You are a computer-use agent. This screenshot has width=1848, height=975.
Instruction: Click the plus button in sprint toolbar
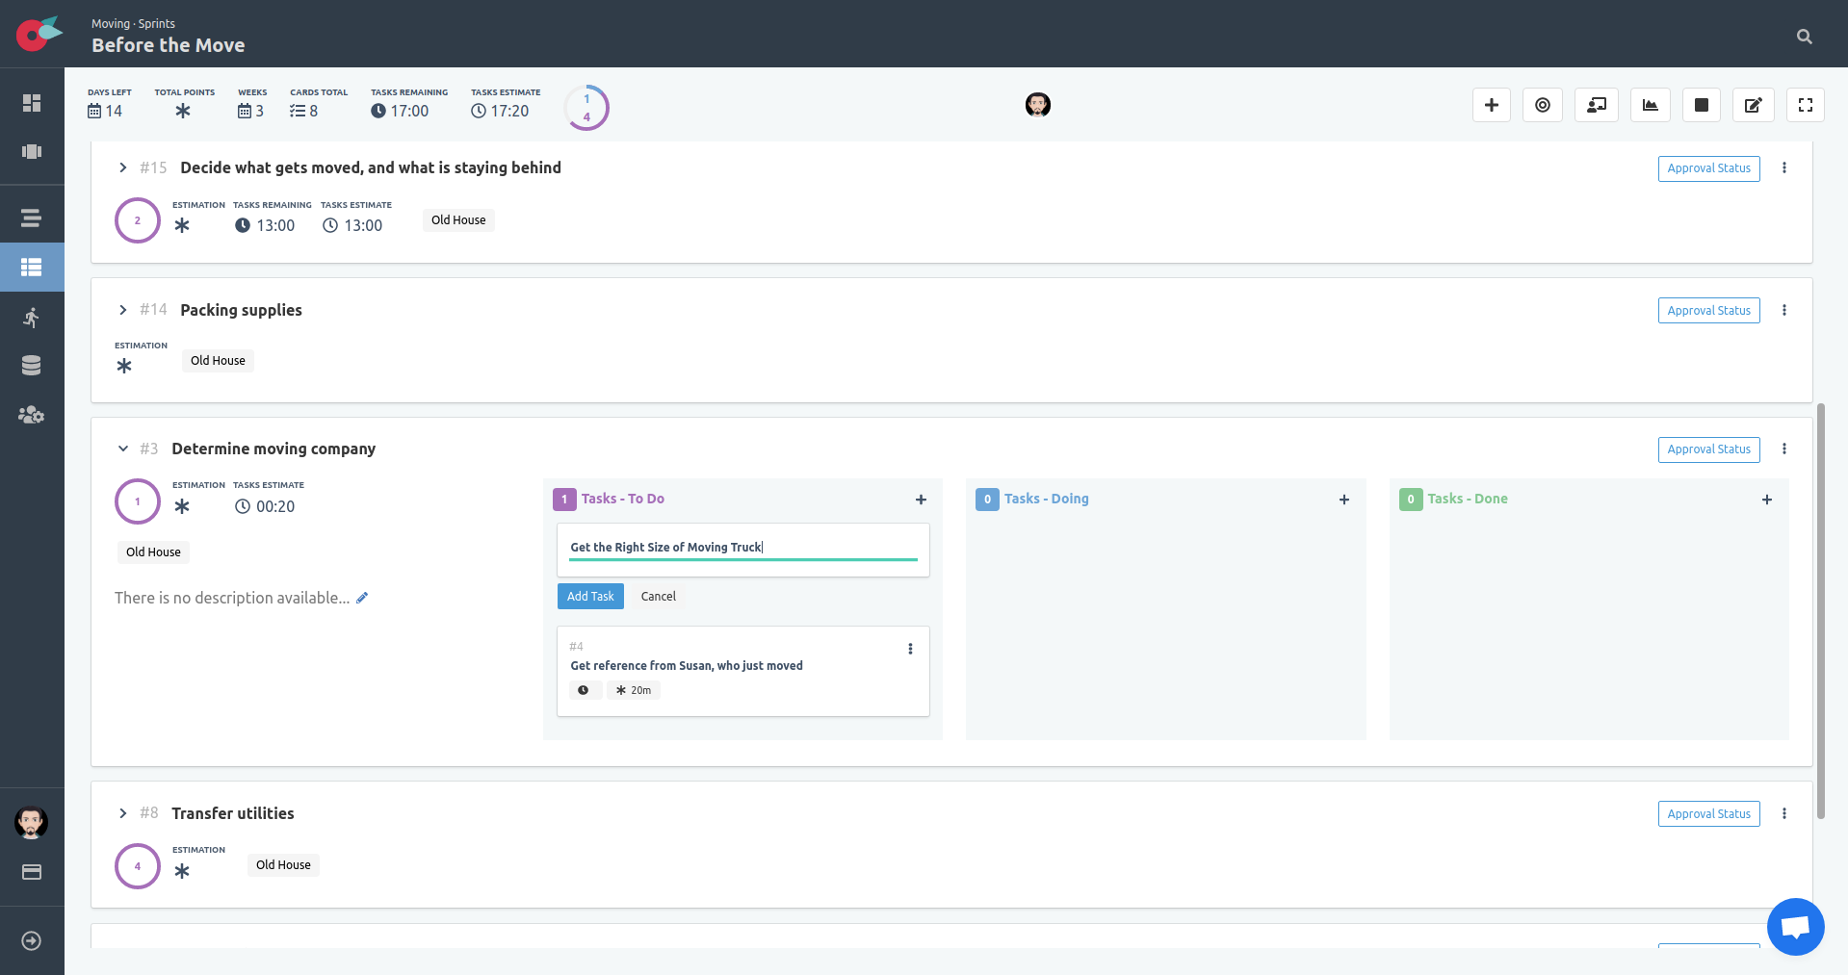pyautogui.click(x=1491, y=105)
